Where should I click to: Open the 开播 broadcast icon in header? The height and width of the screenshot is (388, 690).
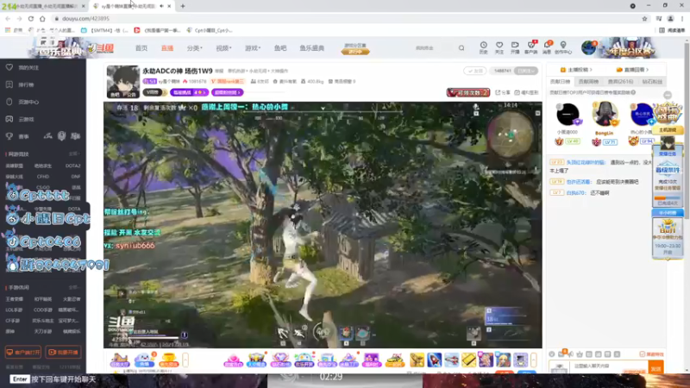tap(515, 47)
